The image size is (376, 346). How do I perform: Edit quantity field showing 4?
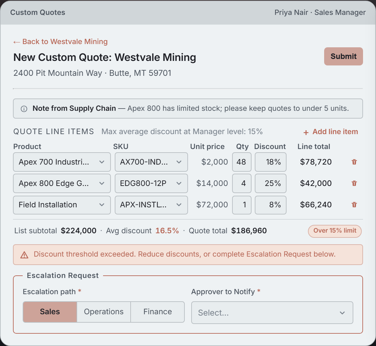[242, 183]
